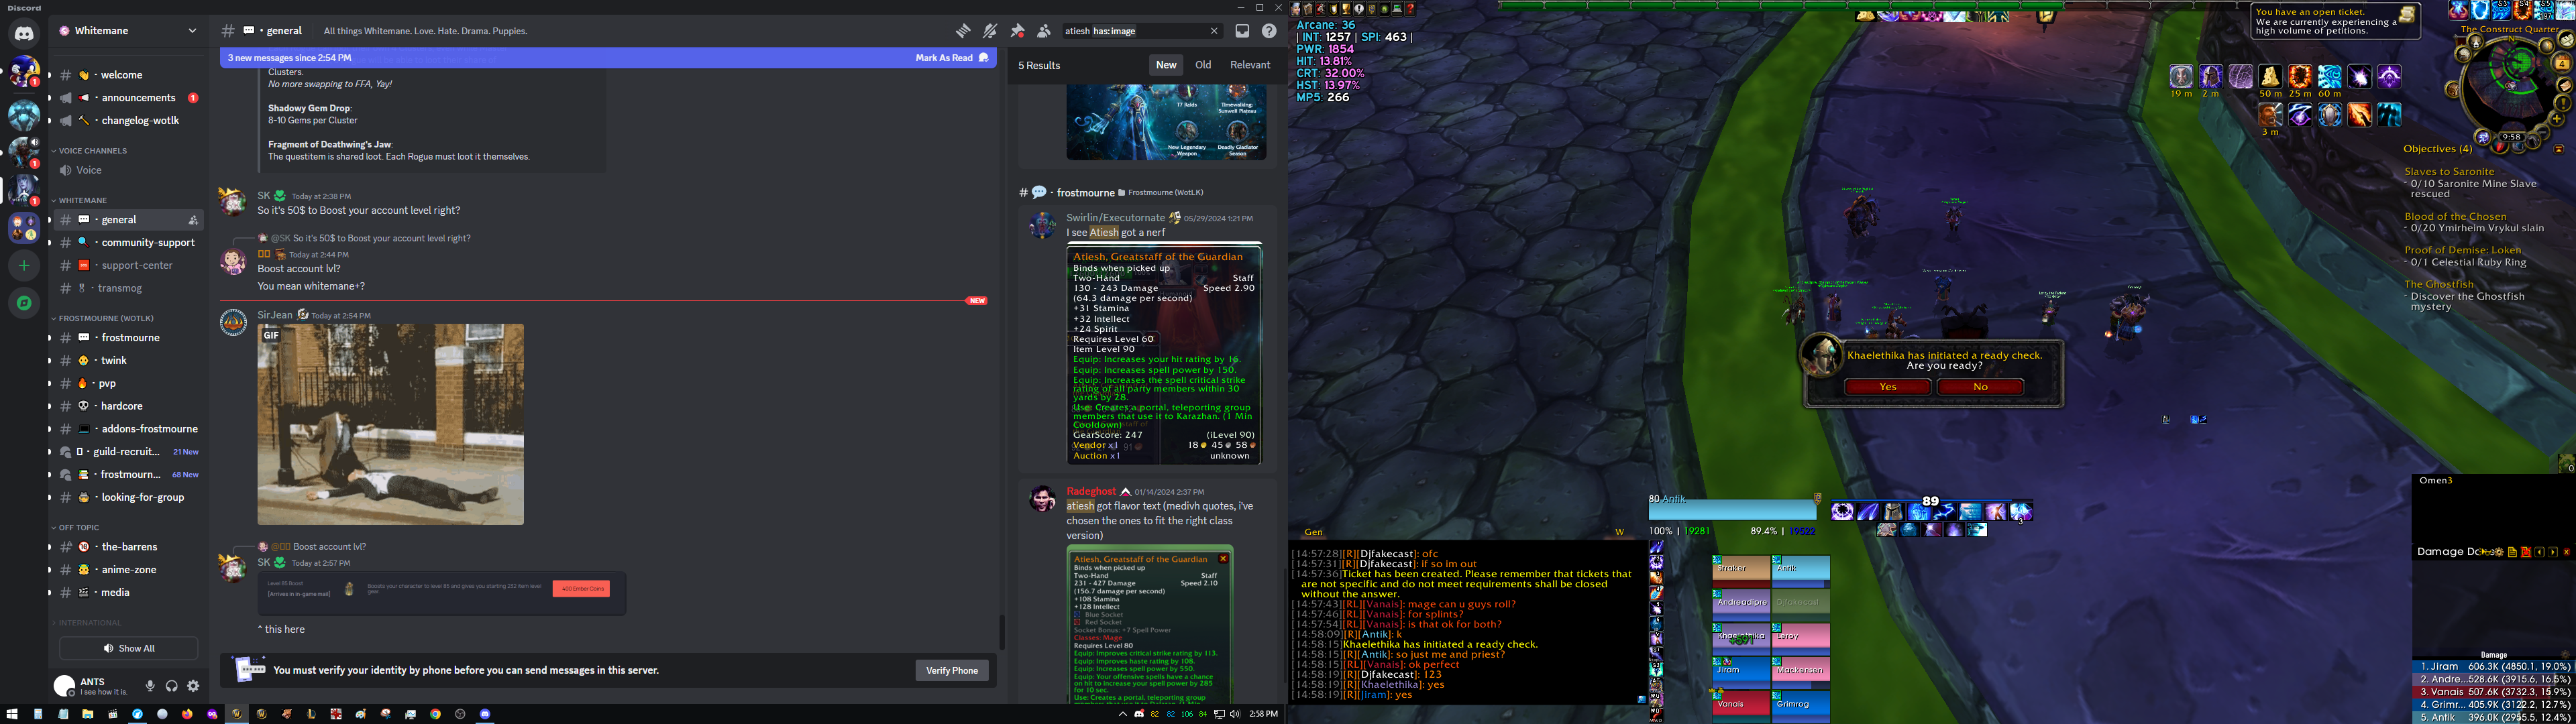Click Antik's blue health bar
Image resolution: width=2576 pixels, height=724 pixels.
coord(1732,511)
